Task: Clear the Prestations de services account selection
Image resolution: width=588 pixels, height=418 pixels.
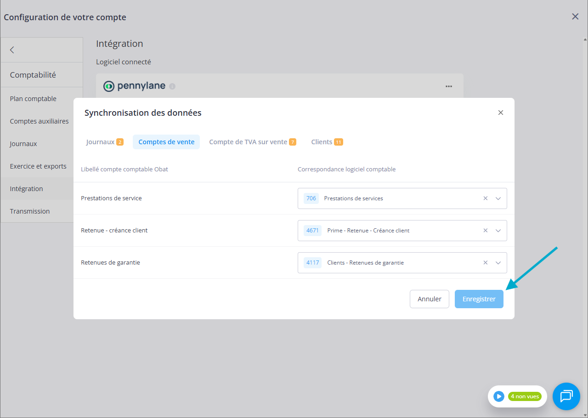Action: 485,198
